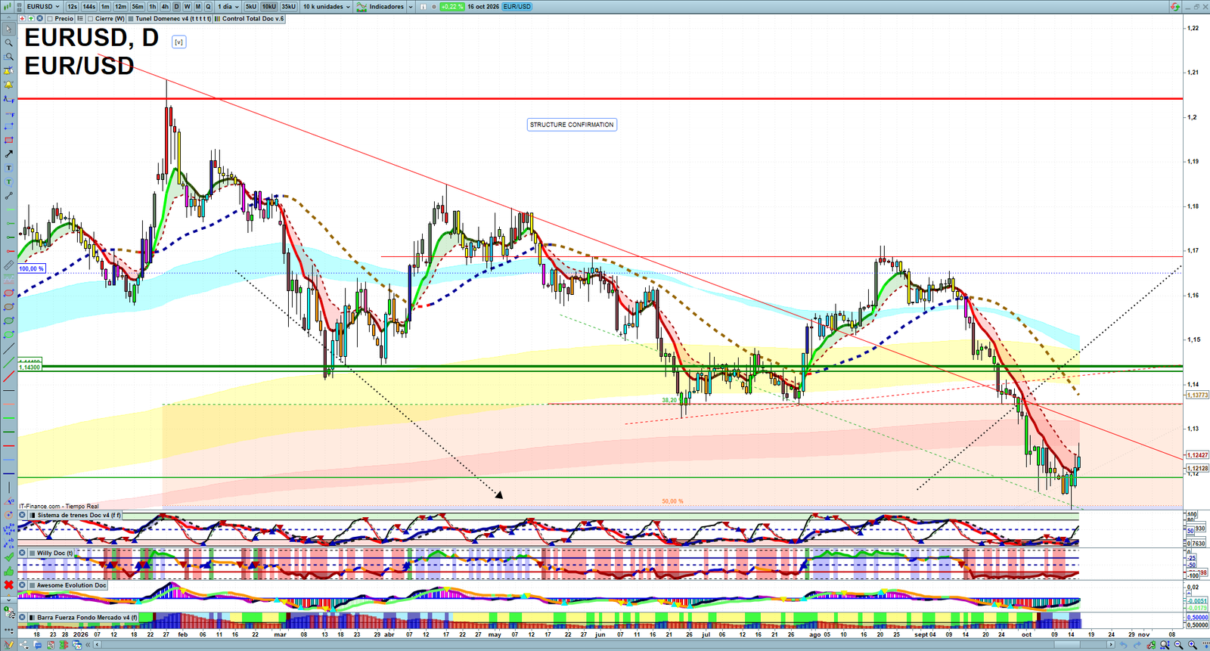Click the green horizontal bars icon at bottom
Screen dimensions: 1210x651
[64, 645]
